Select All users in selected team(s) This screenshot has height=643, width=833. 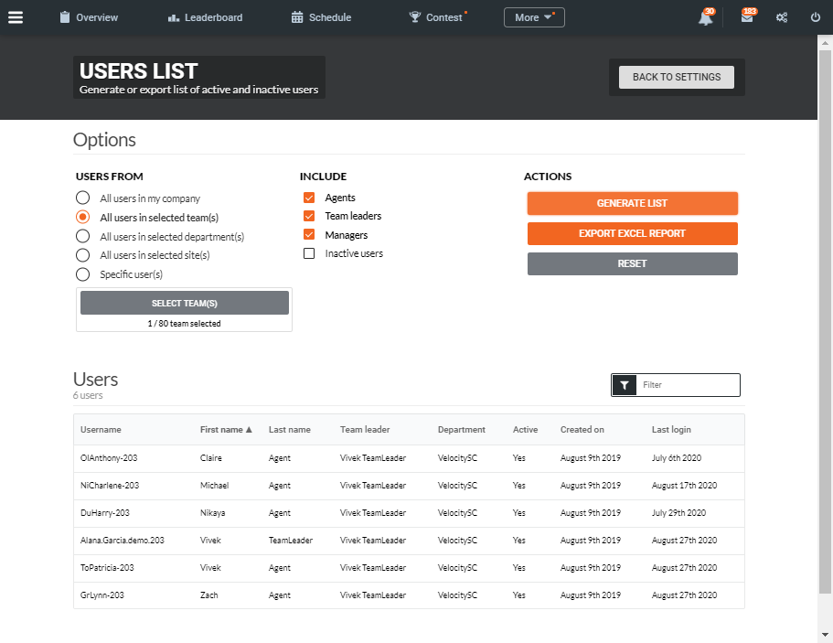coord(82,218)
